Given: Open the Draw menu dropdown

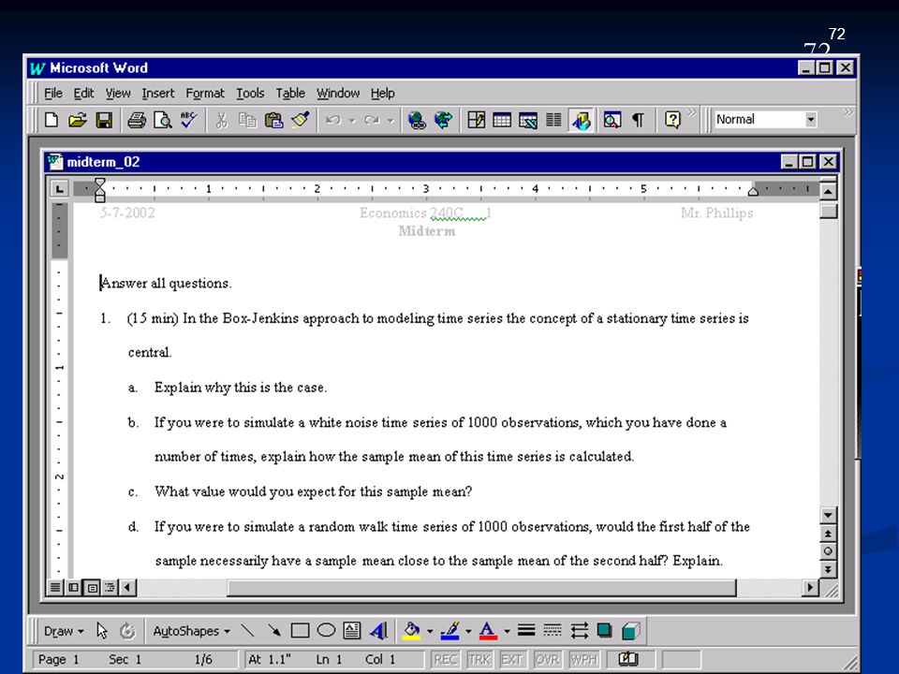Looking at the screenshot, I should pyautogui.click(x=64, y=631).
